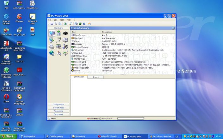Switch to the Information tab

(79, 77)
